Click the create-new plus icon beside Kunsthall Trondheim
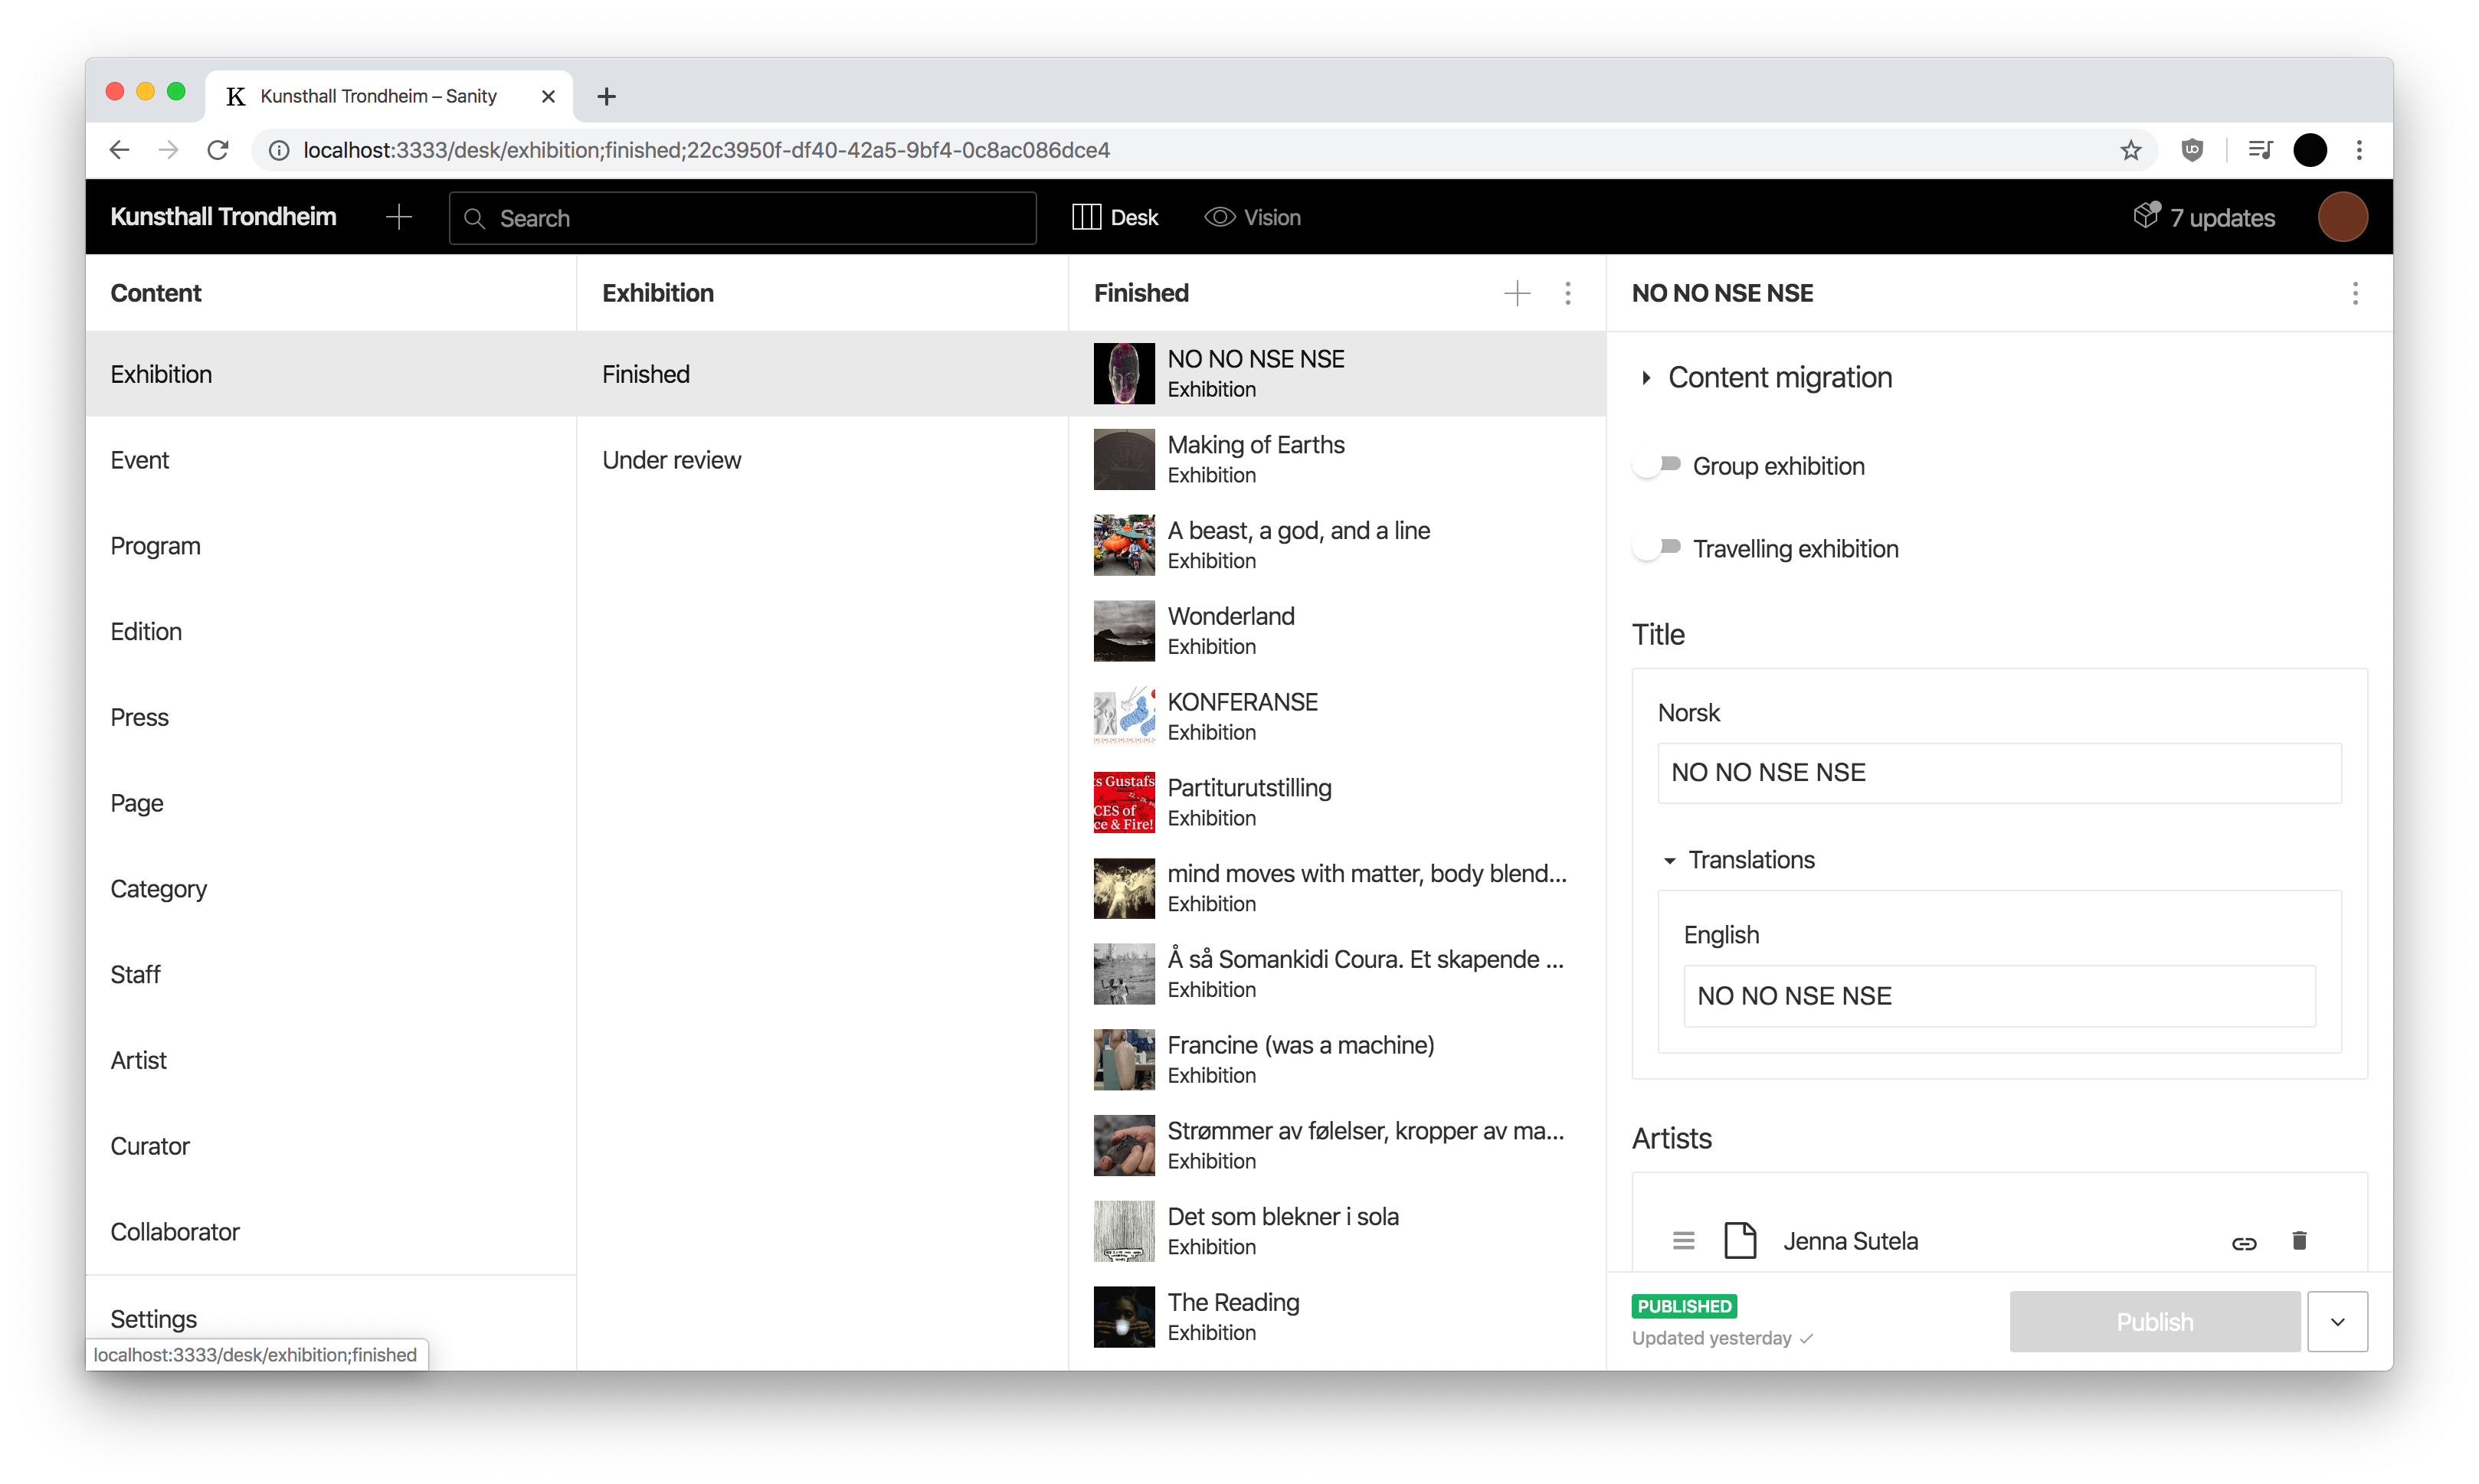The image size is (2479, 1484). click(398, 217)
